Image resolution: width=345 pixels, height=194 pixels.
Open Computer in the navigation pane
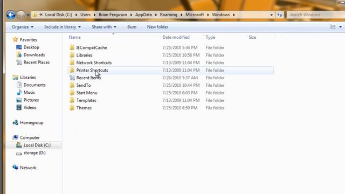click(x=30, y=138)
